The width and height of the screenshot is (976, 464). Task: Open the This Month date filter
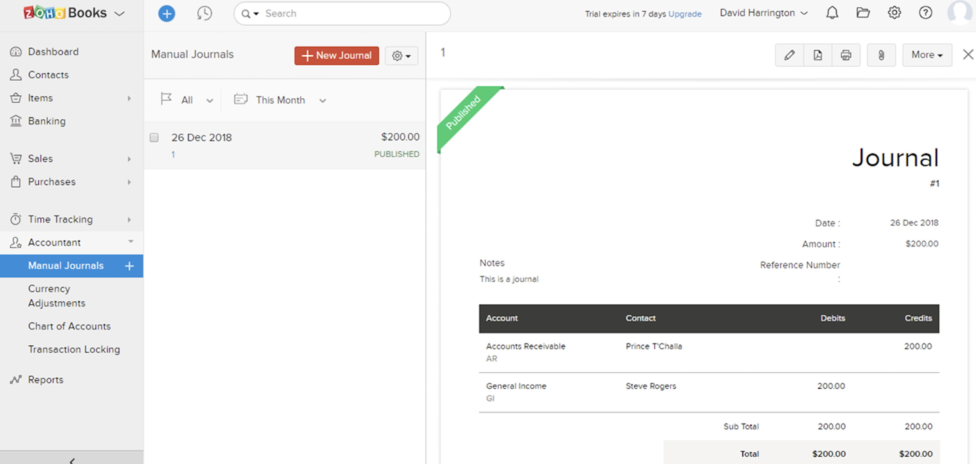coord(280,100)
